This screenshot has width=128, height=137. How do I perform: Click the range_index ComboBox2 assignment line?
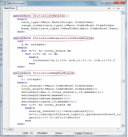[x=68, y=26]
